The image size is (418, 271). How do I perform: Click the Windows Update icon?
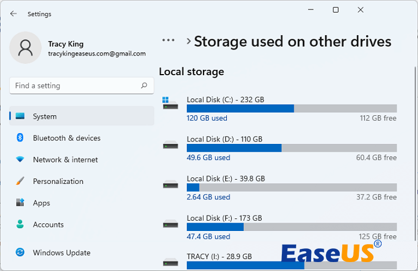tap(20, 252)
